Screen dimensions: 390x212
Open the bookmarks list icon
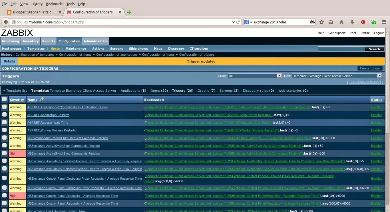click(x=331, y=22)
